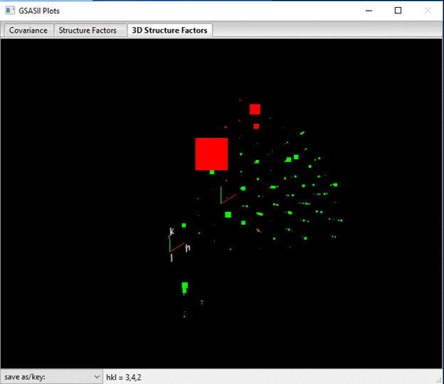This screenshot has width=444, height=384.
Task: Select the medium red square near the top
Action: click(255, 110)
